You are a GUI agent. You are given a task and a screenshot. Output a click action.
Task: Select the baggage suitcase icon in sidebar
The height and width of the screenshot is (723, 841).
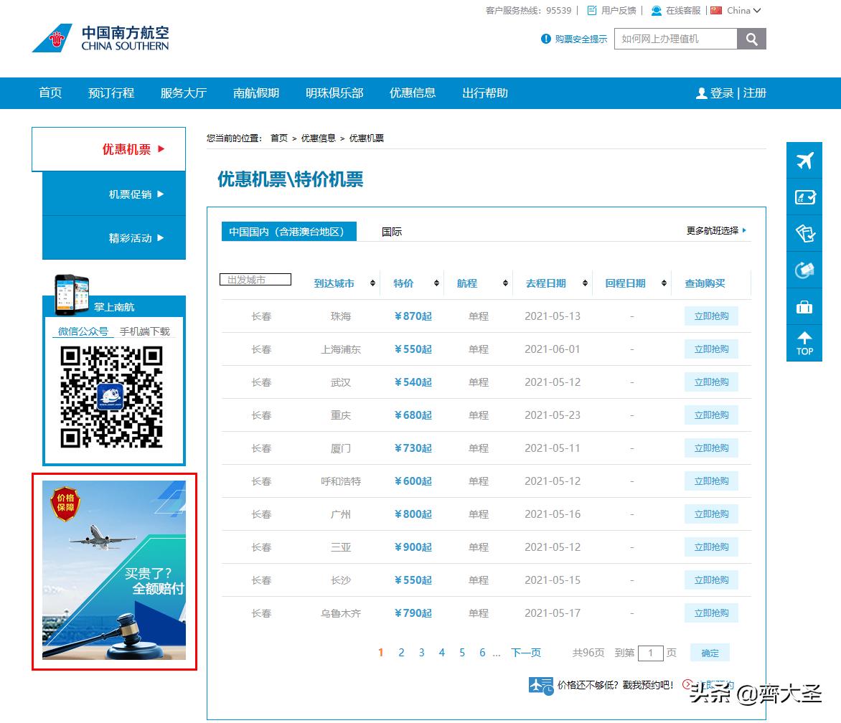click(x=804, y=307)
